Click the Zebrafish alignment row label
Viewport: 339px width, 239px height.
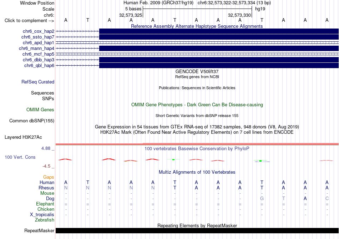point(45,220)
